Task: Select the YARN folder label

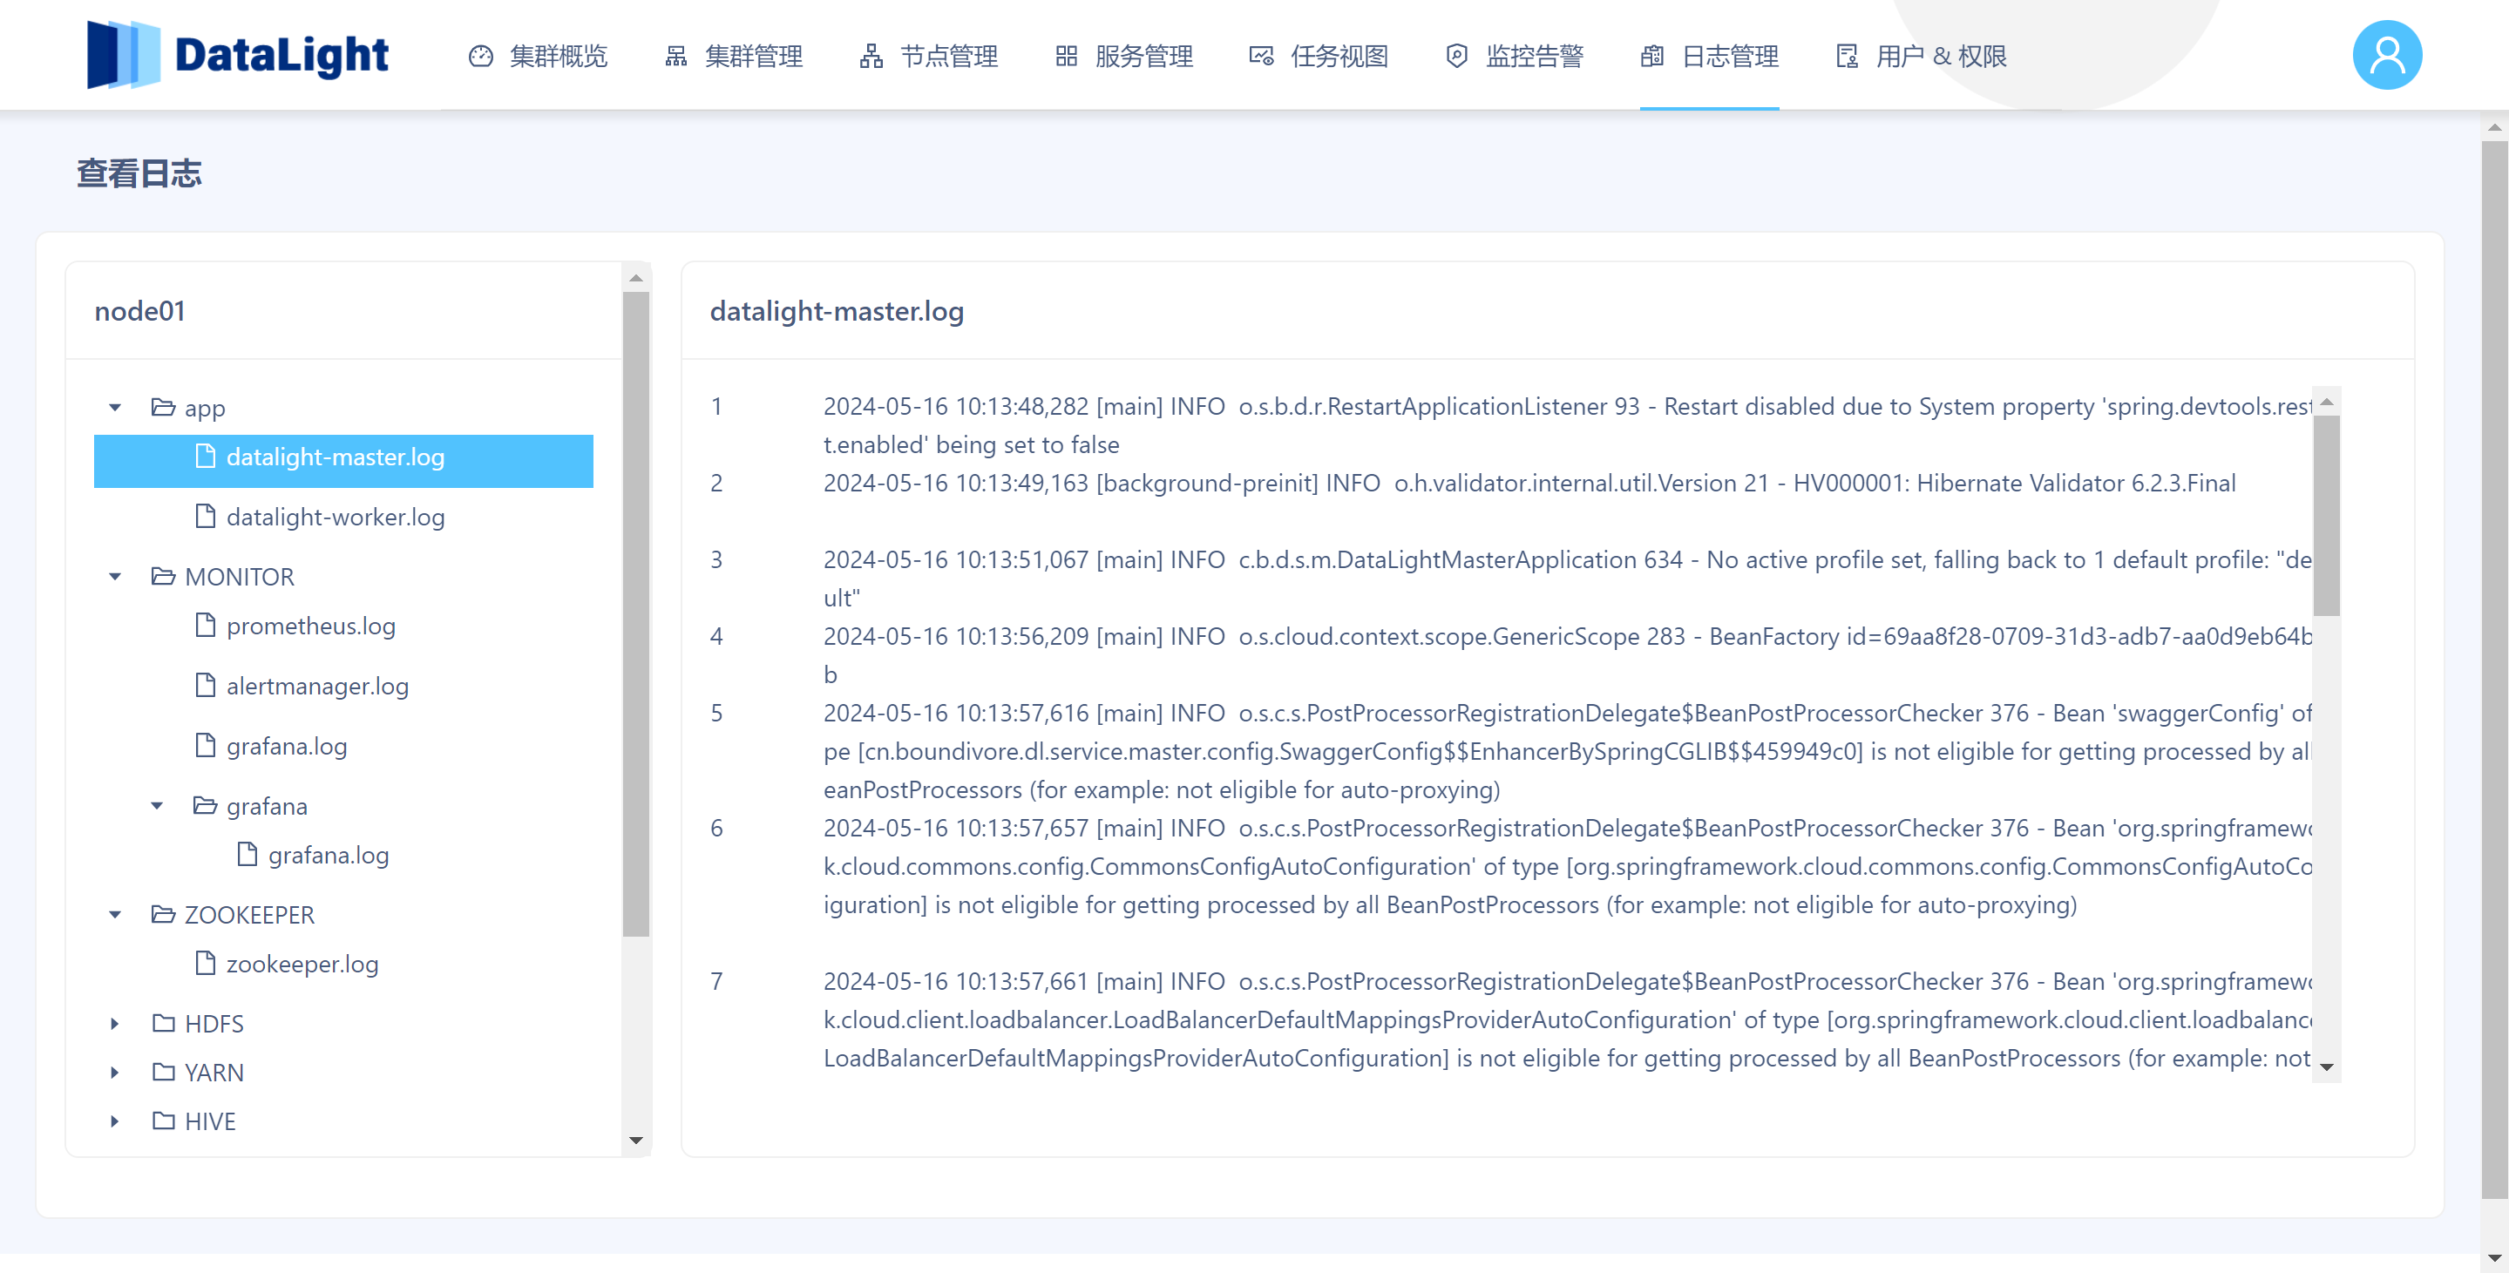Action: coord(214,1073)
